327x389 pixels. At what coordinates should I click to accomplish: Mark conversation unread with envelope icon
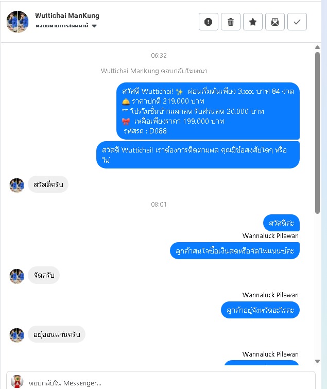274,22
